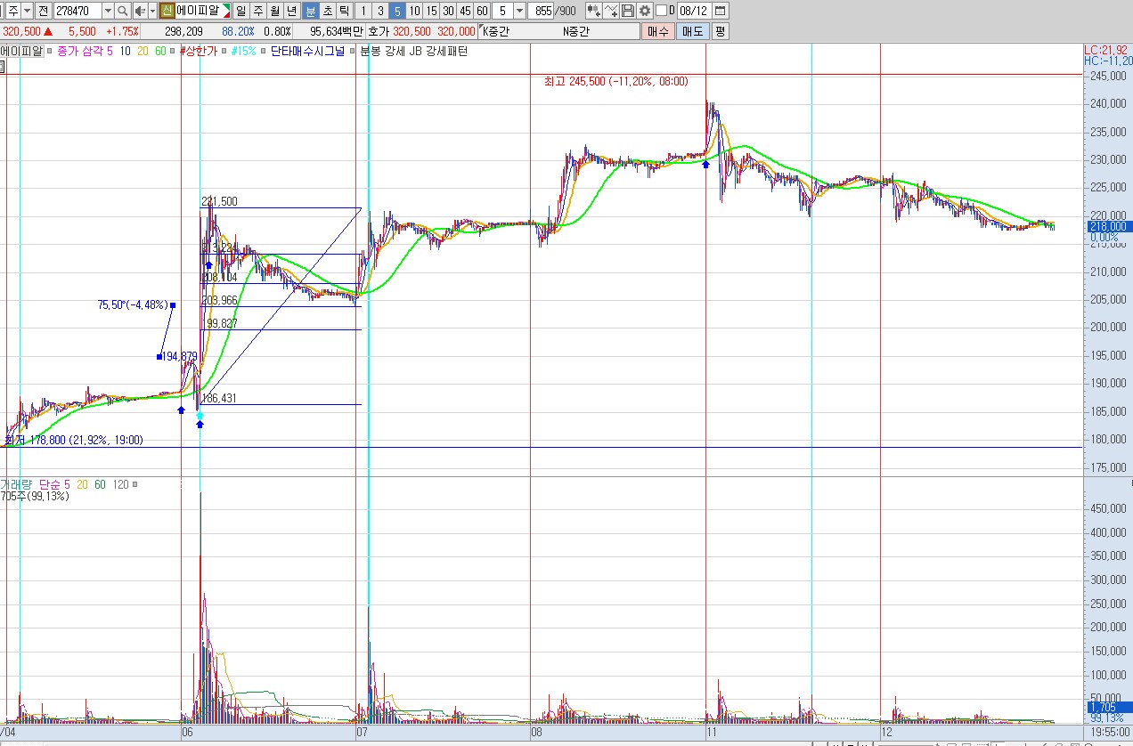Image resolution: width=1133 pixels, height=746 pixels.
Task: Click the 95,634백만 trading value
Action: click(336, 31)
